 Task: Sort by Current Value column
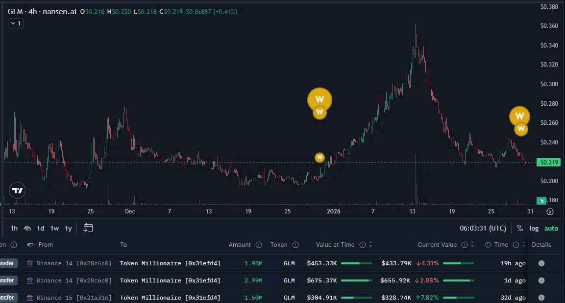click(x=472, y=245)
